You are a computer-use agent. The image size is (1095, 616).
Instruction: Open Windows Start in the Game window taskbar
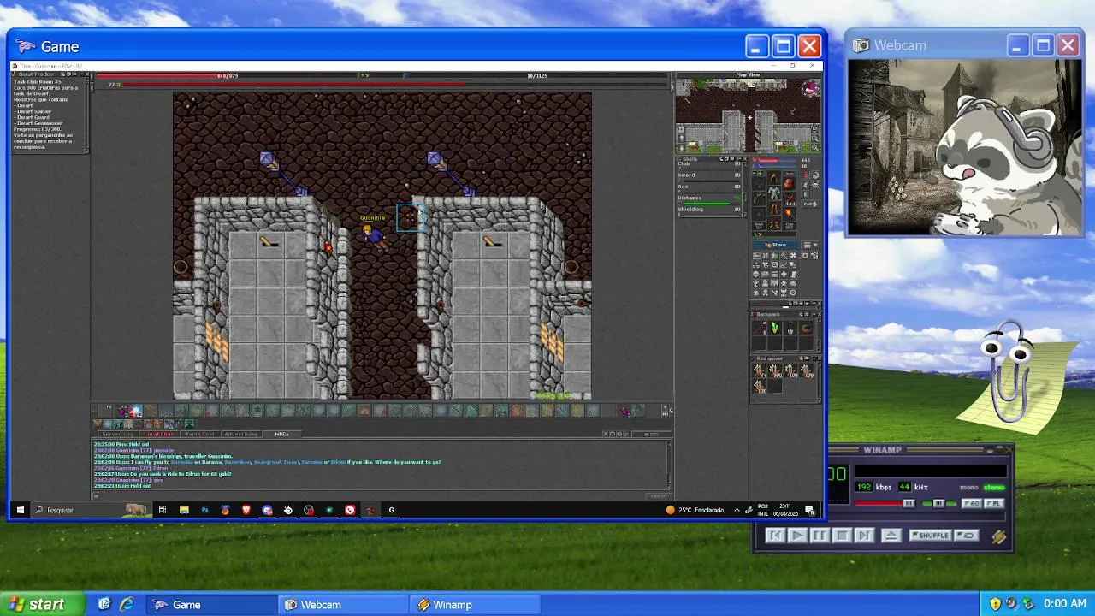(21, 510)
